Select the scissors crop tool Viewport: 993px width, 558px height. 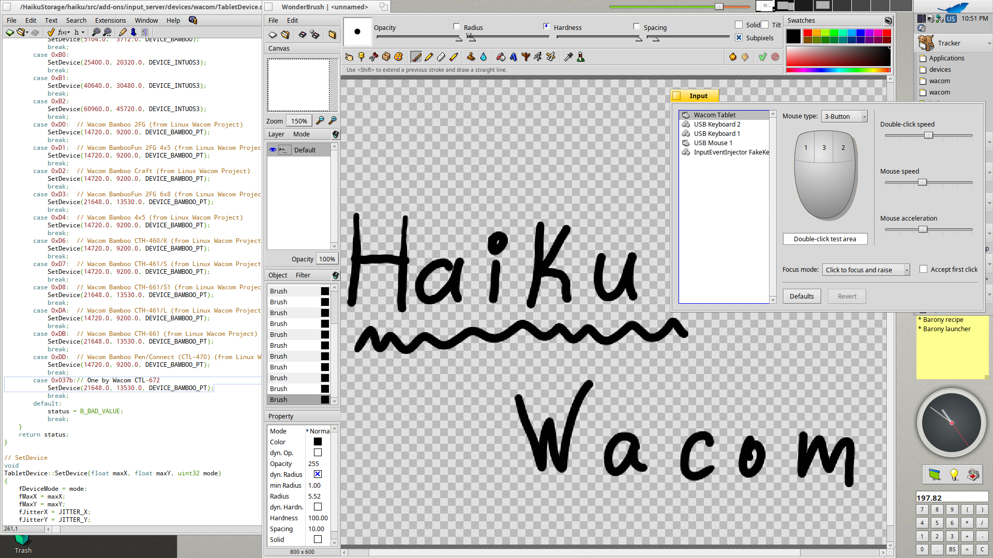coord(373,57)
